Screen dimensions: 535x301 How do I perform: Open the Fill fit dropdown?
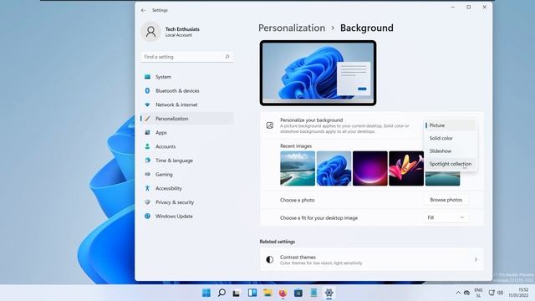(446, 217)
